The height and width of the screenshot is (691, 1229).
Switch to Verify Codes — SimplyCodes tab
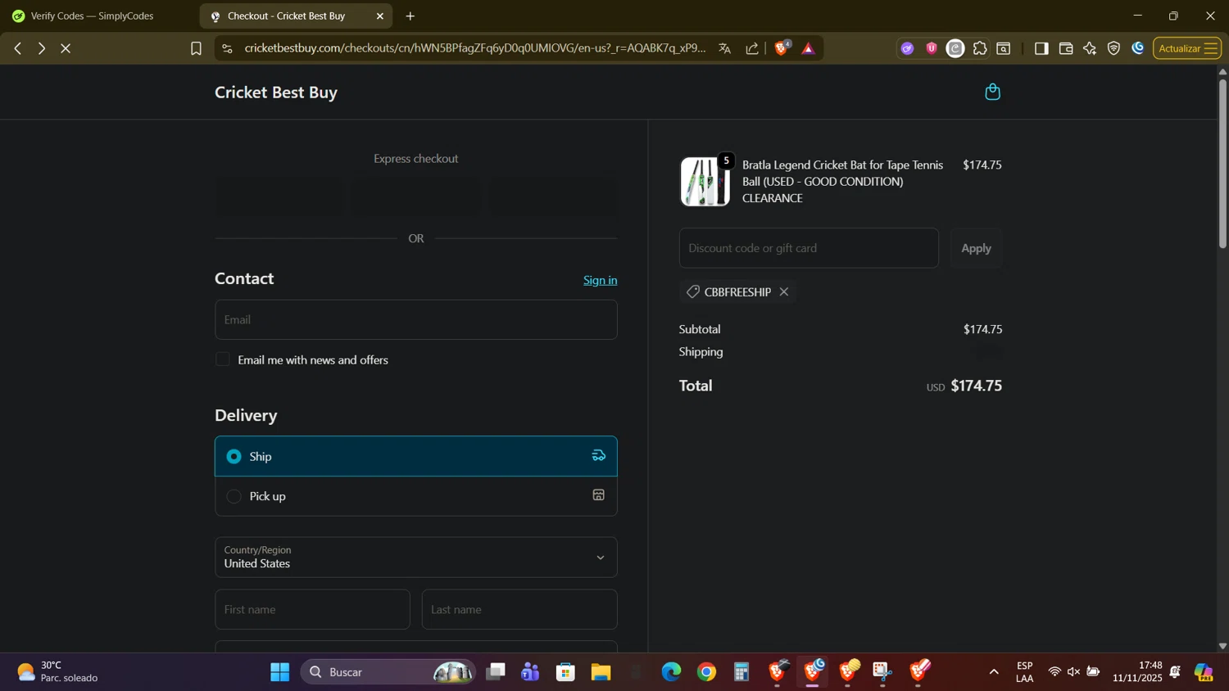coord(92,16)
